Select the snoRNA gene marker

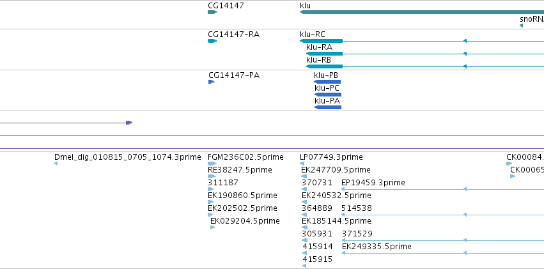coord(521,26)
